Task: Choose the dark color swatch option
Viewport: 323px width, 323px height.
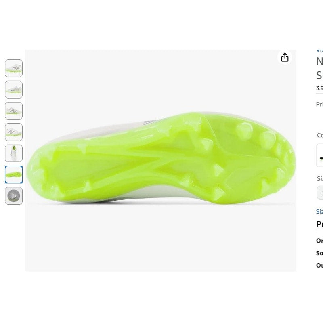Action: [320, 155]
